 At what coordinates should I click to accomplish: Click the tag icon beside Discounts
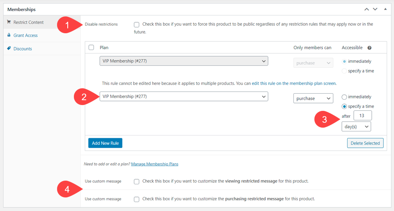click(9, 48)
